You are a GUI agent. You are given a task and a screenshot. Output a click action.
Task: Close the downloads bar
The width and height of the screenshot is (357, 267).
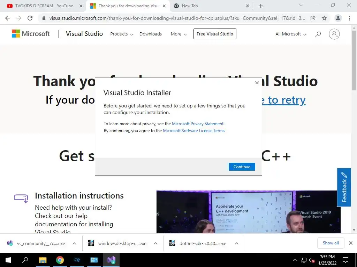[x=351, y=243]
